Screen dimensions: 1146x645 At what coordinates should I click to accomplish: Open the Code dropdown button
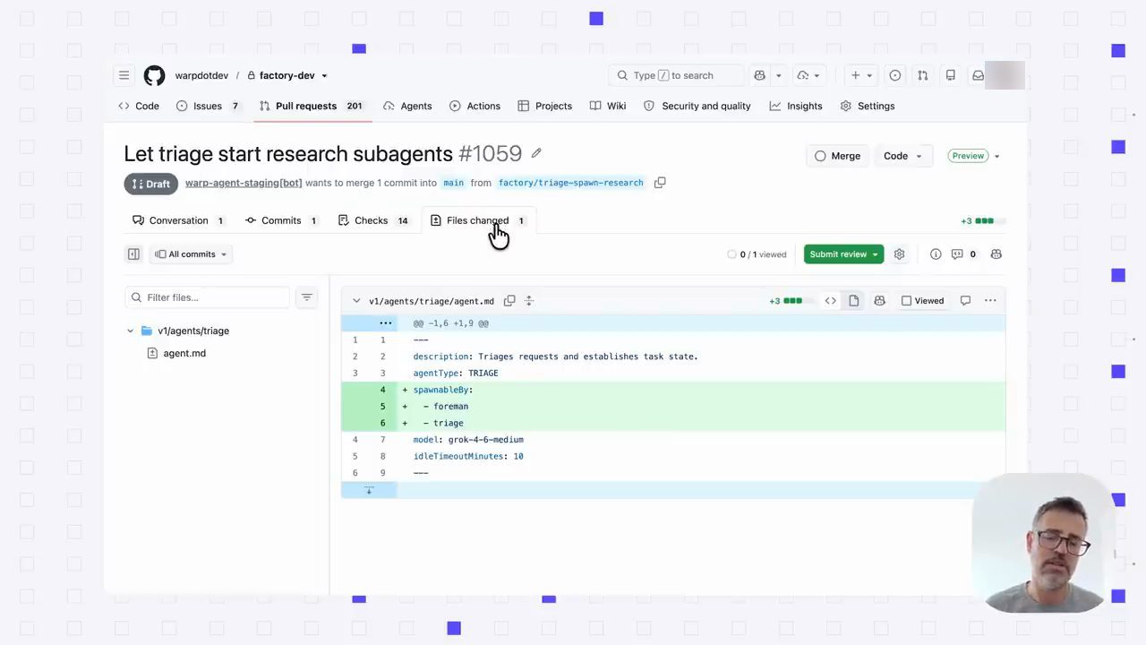902,156
